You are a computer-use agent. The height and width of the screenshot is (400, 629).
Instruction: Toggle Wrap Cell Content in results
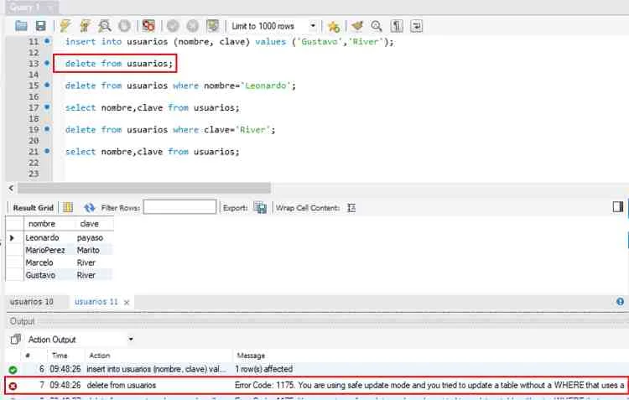351,207
